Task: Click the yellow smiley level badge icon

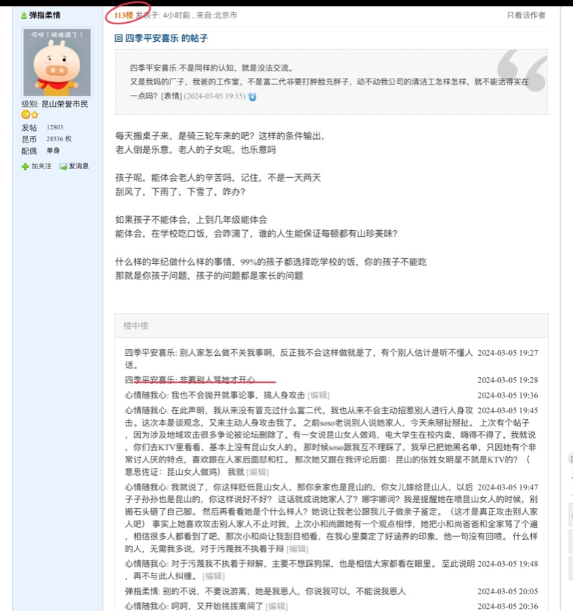Action: point(25,115)
